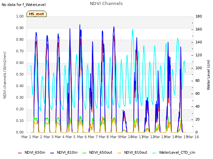The image size is (213, 159).
Task: Click the 'Mar 7' x-axis label
Action: click(x=93, y=137)
